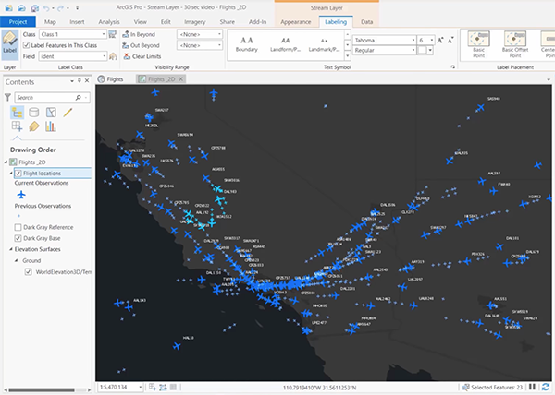Select the List By Editing pencil icon
This screenshot has height=395, width=555.
pyautogui.click(x=68, y=113)
